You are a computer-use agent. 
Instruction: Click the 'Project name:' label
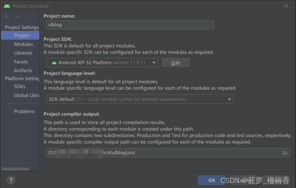click(x=59, y=16)
